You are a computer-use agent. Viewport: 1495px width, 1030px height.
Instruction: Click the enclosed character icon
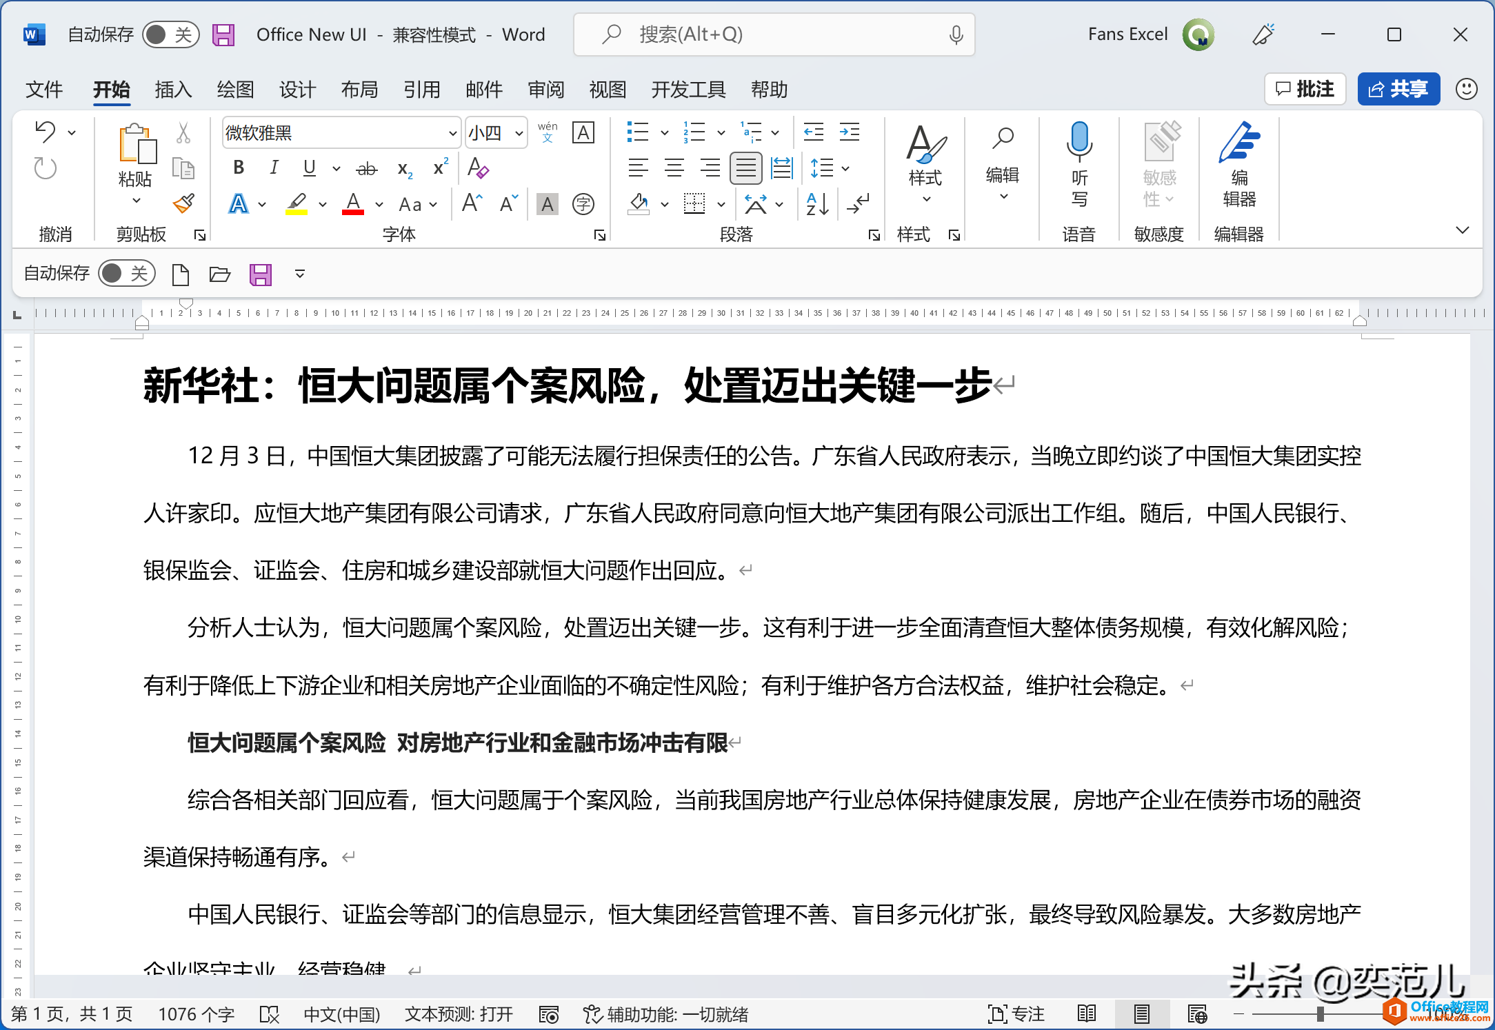tap(583, 204)
